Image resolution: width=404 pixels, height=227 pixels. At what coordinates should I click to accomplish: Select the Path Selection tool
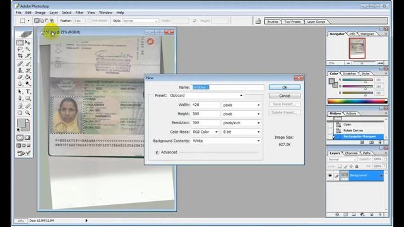click(x=20, y=91)
